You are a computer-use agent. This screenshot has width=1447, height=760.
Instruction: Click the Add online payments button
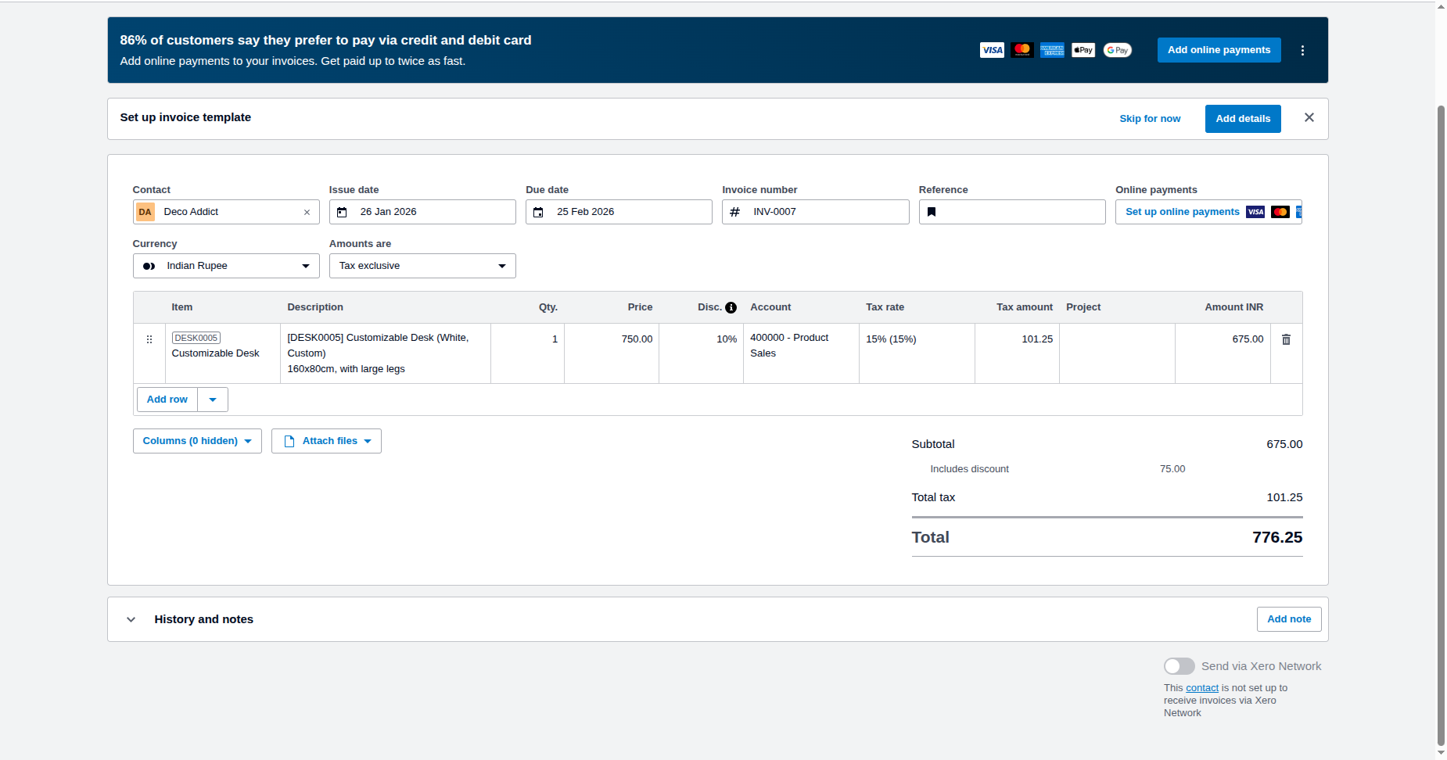[1219, 50]
